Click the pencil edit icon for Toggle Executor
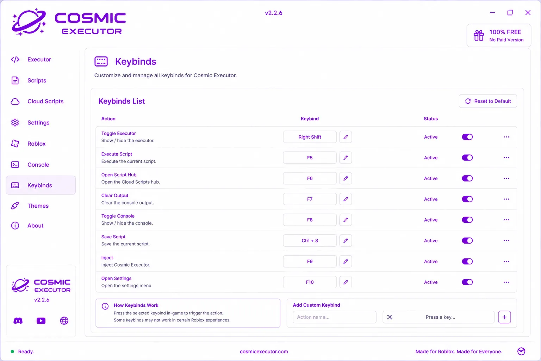 click(346, 137)
